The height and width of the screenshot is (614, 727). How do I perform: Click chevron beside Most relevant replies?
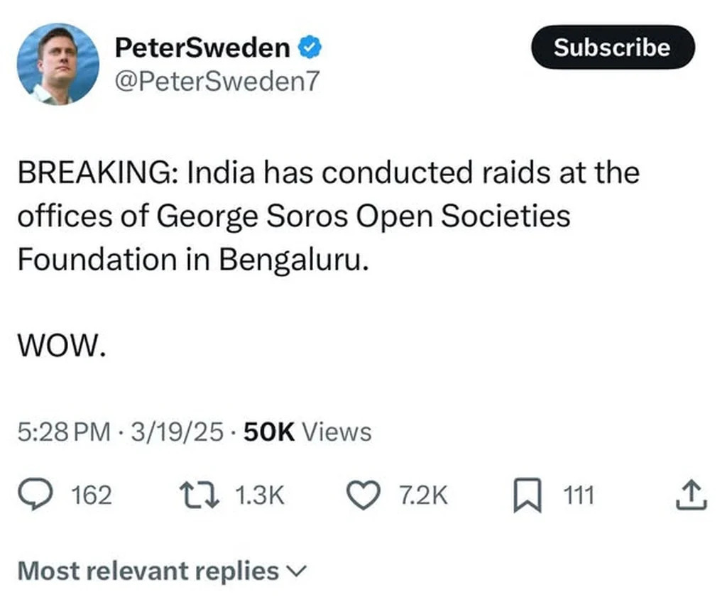297,571
